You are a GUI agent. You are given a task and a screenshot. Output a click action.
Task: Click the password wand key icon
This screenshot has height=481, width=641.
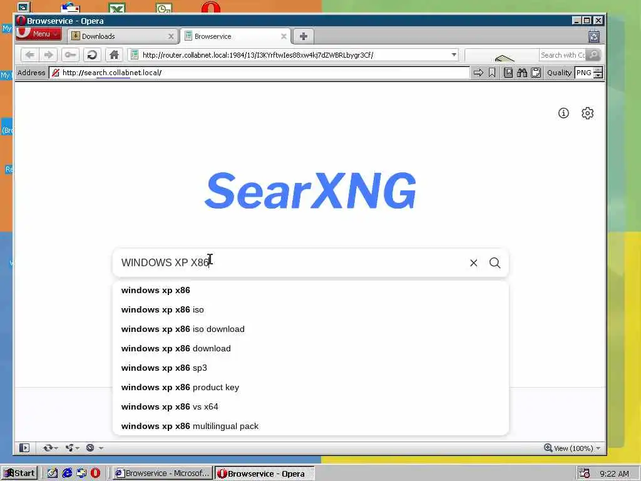pos(70,55)
